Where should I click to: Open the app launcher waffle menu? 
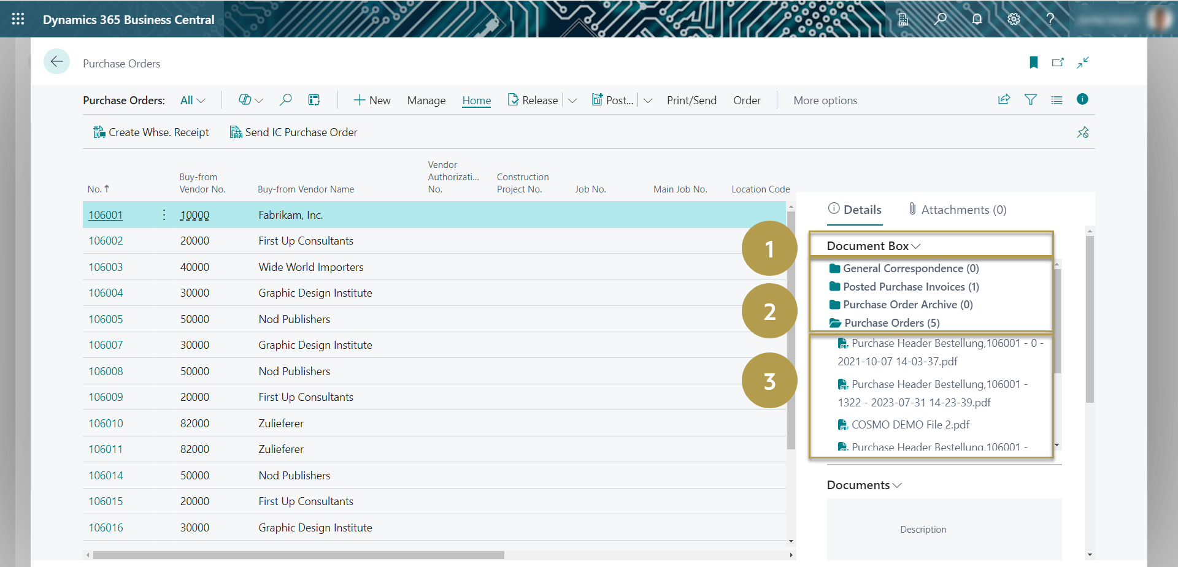click(x=18, y=19)
